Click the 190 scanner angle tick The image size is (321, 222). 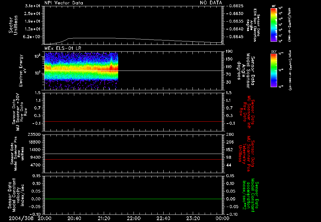tap(229, 51)
